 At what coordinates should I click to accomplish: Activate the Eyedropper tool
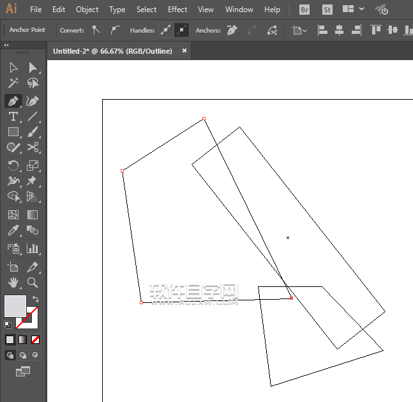click(x=13, y=231)
